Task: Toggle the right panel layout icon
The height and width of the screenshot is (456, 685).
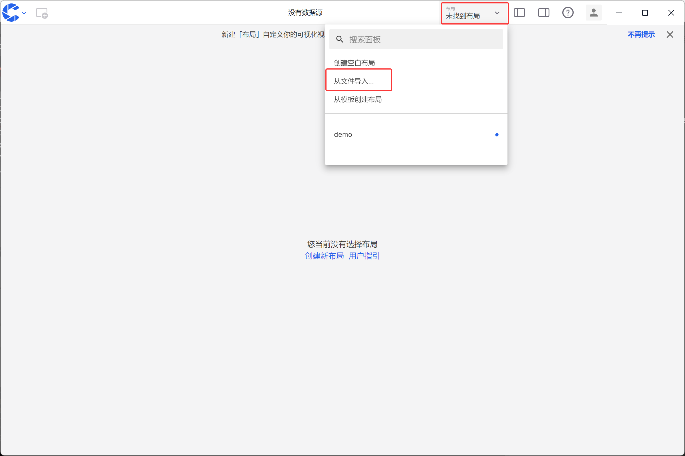Action: click(543, 13)
